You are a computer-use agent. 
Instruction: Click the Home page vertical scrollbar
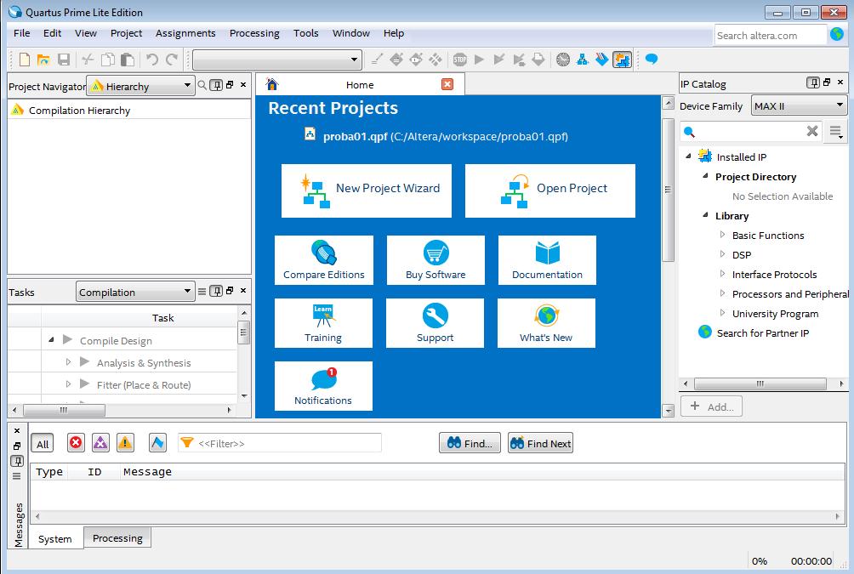pos(669,190)
